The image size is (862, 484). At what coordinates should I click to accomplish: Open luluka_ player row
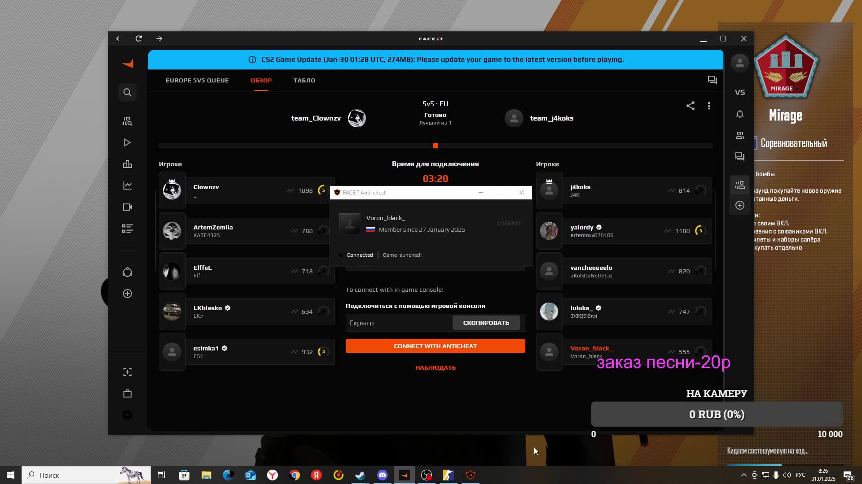click(x=624, y=311)
